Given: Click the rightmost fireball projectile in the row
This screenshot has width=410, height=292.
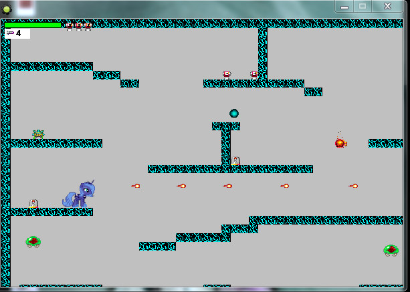Looking at the screenshot, I should pyautogui.click(x=353, y=186).
